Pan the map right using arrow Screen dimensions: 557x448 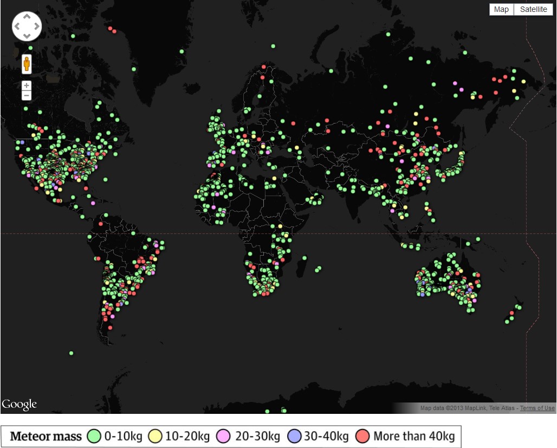pos(37,27)
